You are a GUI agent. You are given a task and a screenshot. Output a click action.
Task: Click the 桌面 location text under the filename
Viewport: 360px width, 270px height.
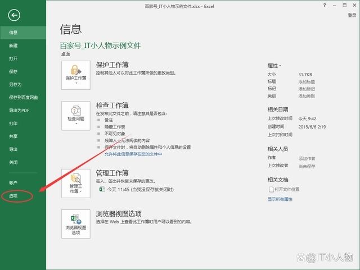tap(66, 54)
